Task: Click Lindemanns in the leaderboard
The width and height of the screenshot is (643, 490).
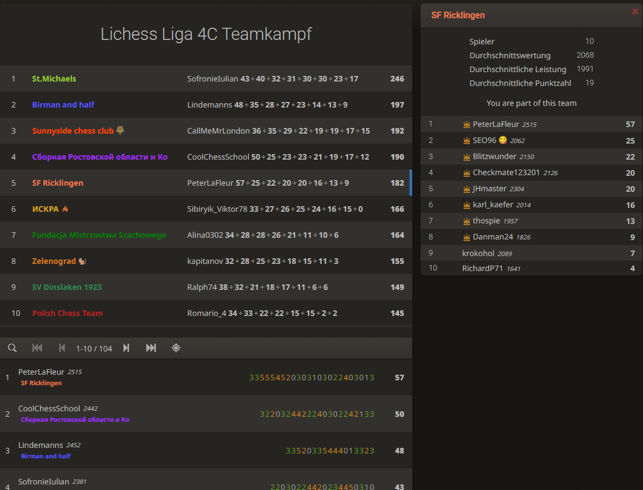Action: tap(40, 445)
